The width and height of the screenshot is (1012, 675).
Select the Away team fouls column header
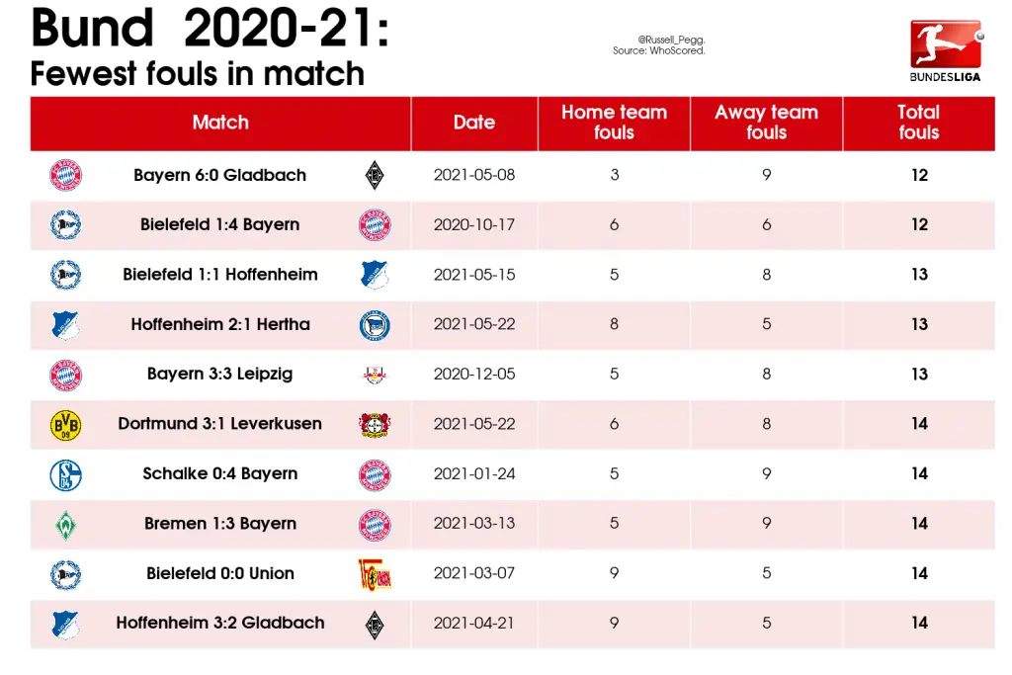[766, 123]
